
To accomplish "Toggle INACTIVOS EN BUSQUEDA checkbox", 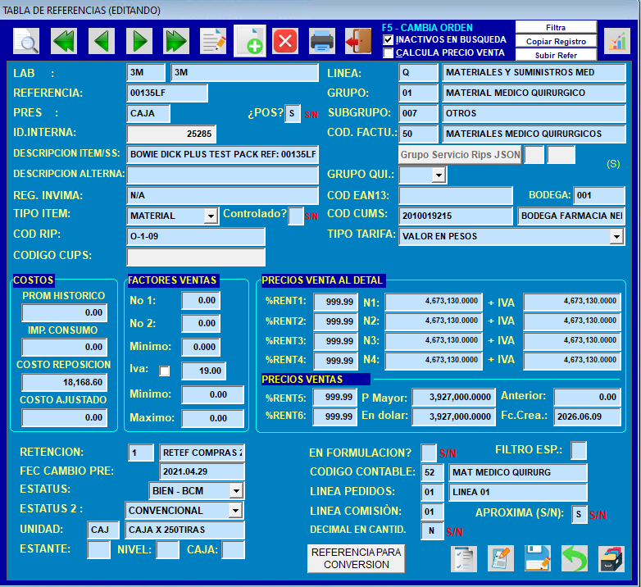I will pyautogui.click(x=388, y=39).
